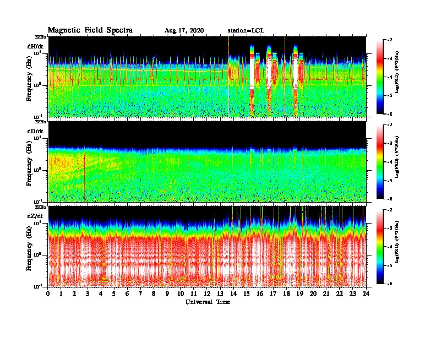The height and width of the screenshot is (337, 436).
Task: Click the "-2" value on dH/dt color scale
Action: pyautogui.click(x=390, y=40)
